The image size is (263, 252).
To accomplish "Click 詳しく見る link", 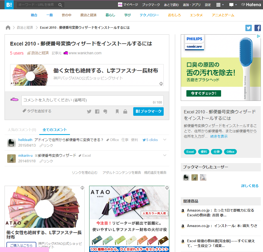I will [250, 186].
